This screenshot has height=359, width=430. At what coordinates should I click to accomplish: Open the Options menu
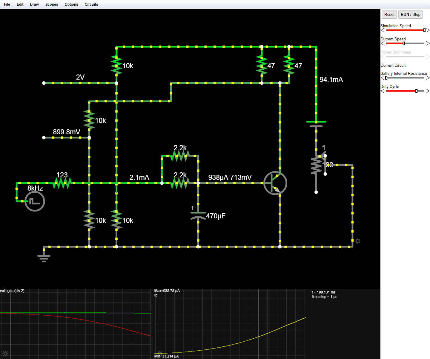point(71,4)
